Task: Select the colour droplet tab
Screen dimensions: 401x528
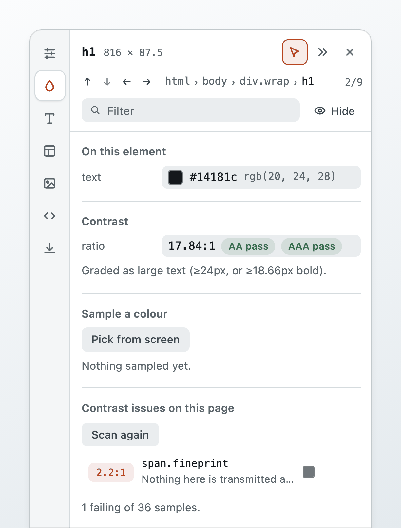Action: tap(50, 86)
